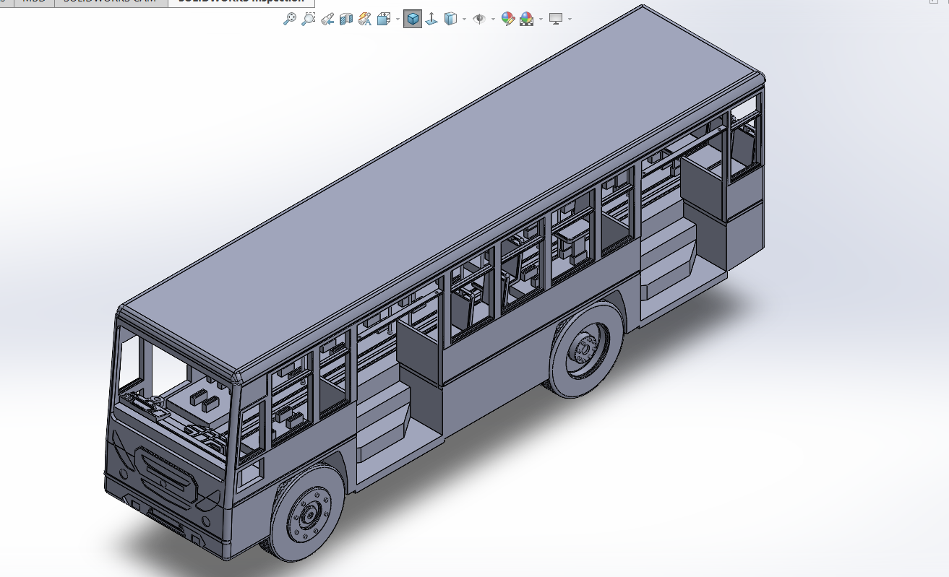Click the Apply Scene icon

point(527,19)
